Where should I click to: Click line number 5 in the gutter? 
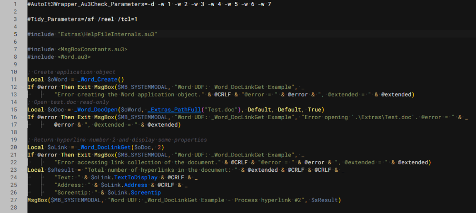(15, 34)
